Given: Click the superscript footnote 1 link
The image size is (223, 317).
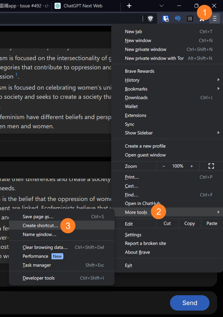Looking at the screenshot, I should click(x=17, y=74).
